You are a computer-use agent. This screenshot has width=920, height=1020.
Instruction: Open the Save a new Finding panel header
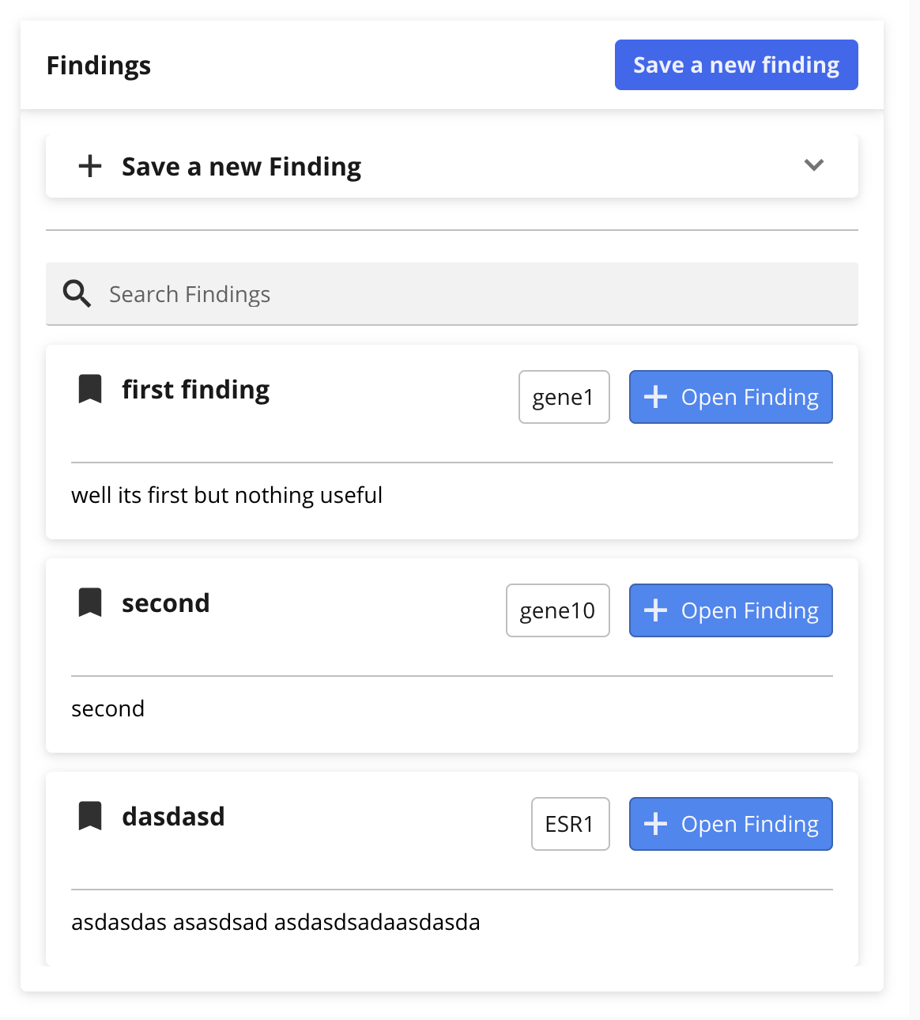[x=452, y=166]
